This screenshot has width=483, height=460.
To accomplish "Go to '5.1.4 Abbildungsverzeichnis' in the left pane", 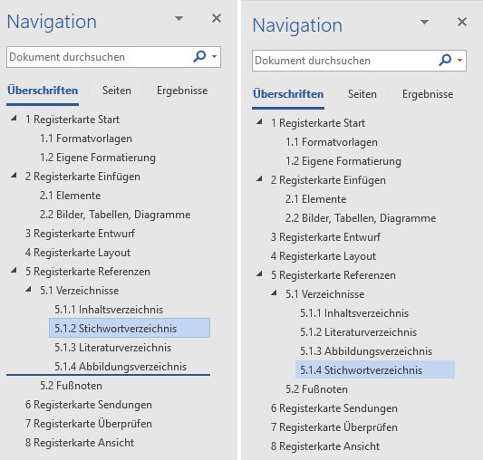I will (x=121, y=367).
